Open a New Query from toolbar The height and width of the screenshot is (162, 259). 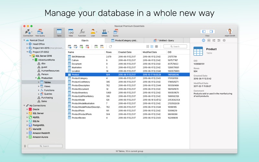[x=40, y=32]
